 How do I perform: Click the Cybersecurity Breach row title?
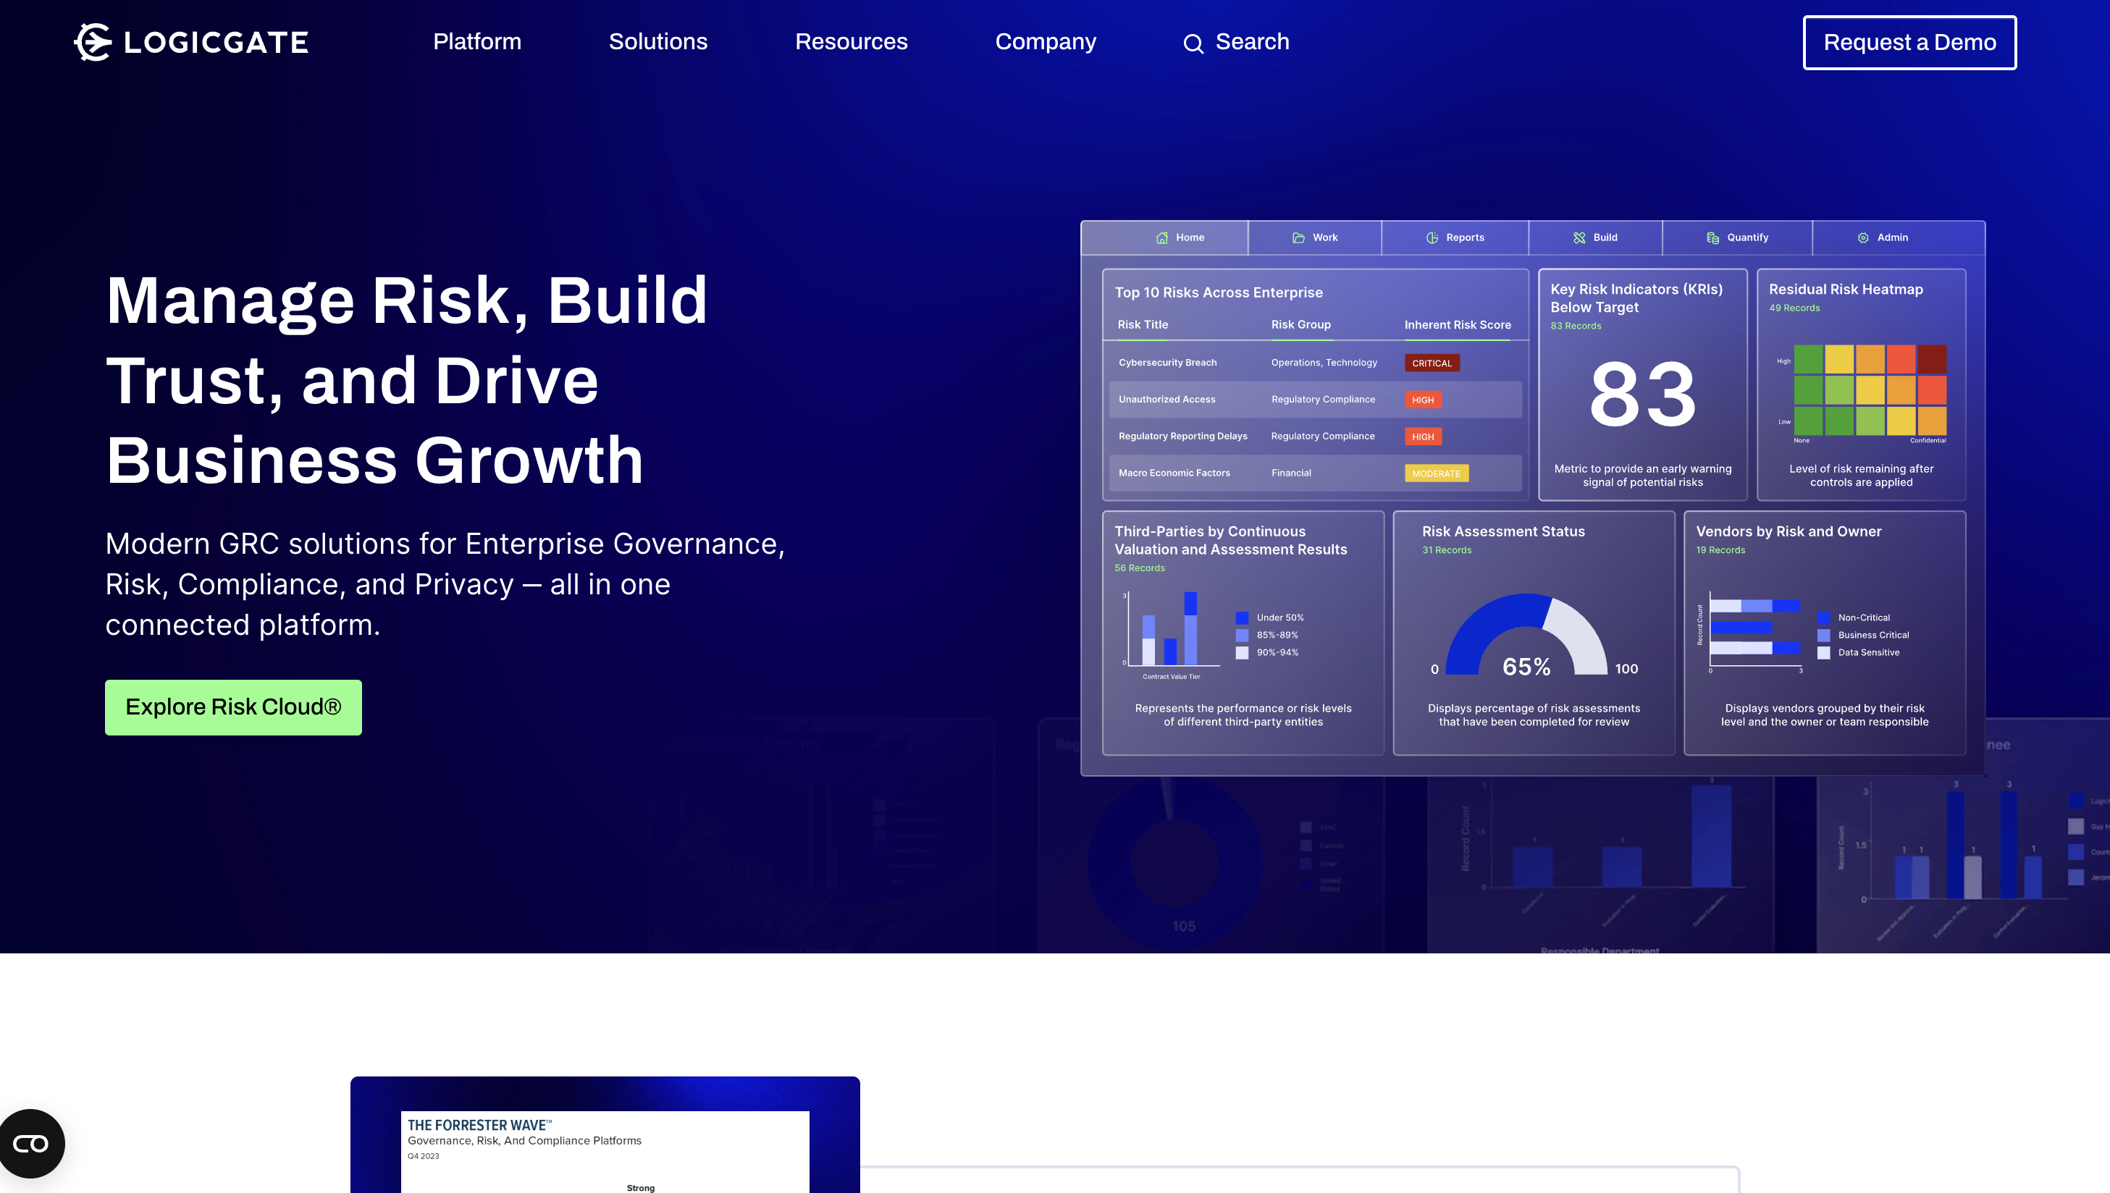coord(1167,362)
